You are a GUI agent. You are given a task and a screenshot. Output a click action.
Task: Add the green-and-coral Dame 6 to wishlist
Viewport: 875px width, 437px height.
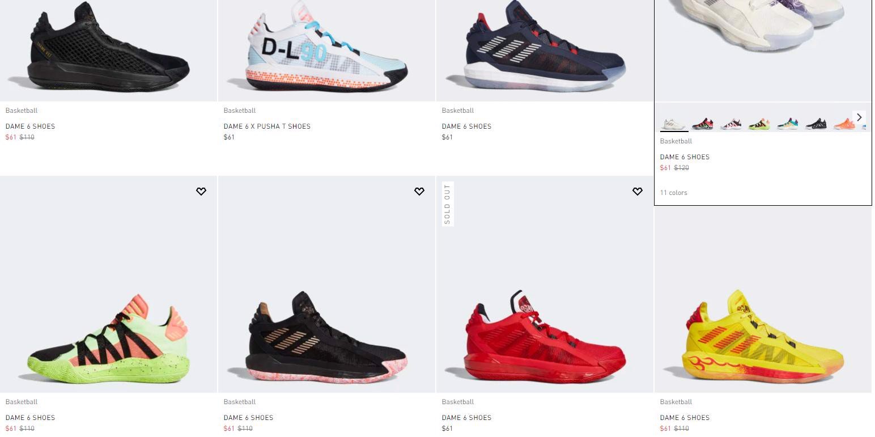[201, 192]
